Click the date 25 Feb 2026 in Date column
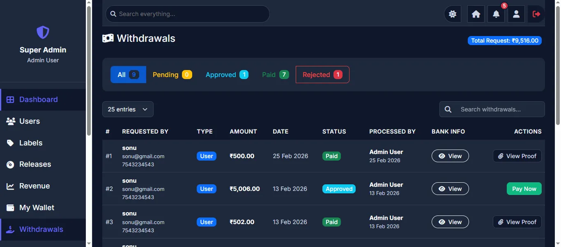 pyautogui.click(x=290, y=156)
